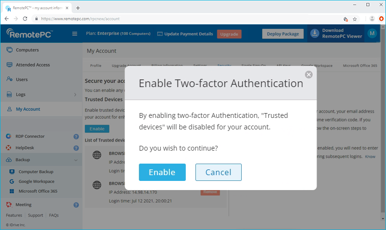Viewport: 386px width, 230px height.
Task: Bookmark this page with the star icon
Action: coord(355,19)
